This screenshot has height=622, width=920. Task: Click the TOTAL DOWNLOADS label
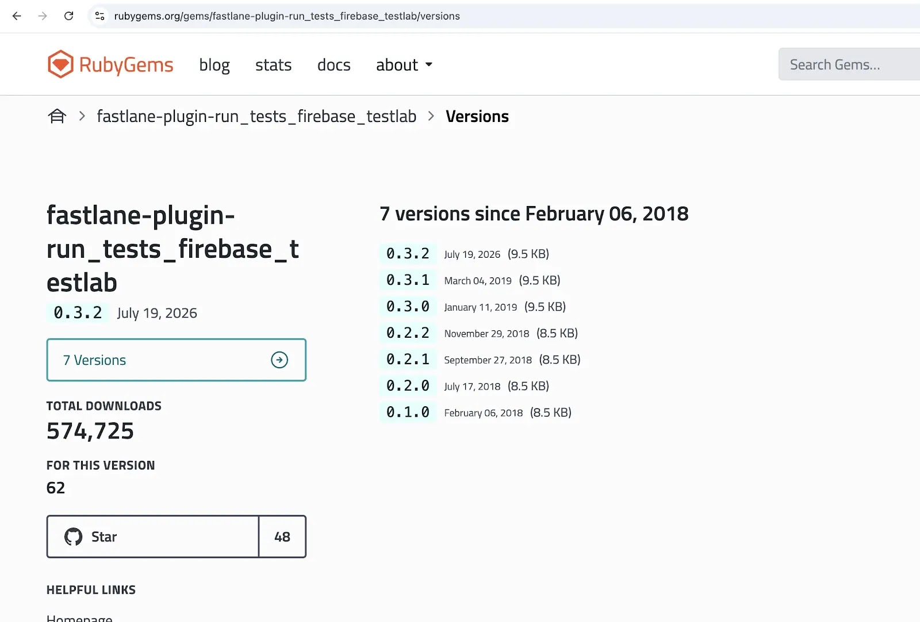104,406
